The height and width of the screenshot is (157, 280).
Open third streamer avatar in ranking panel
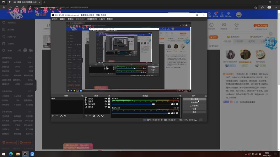click(x=260, y=55)
